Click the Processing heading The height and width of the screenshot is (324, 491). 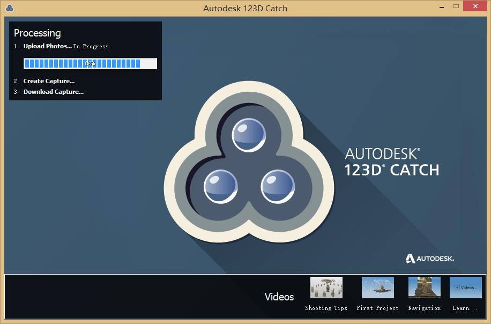pos(38,33)
